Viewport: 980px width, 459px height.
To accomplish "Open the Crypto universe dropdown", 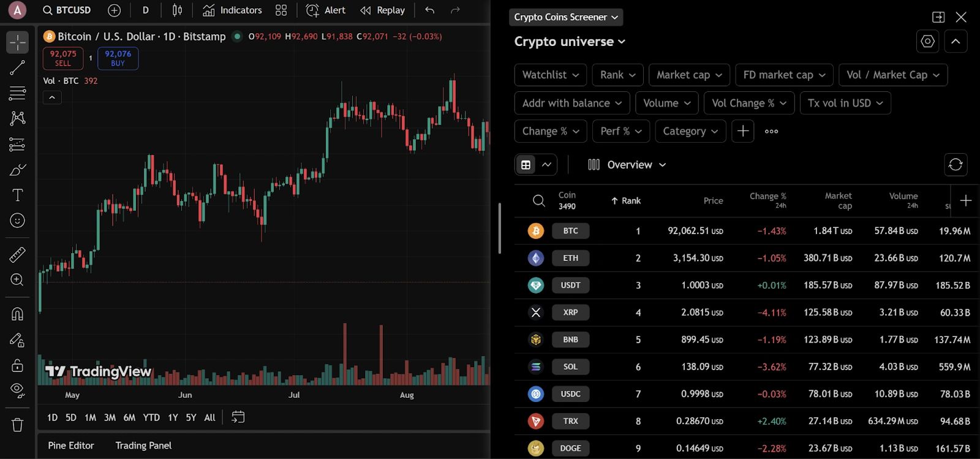I will tap(570, 42).
